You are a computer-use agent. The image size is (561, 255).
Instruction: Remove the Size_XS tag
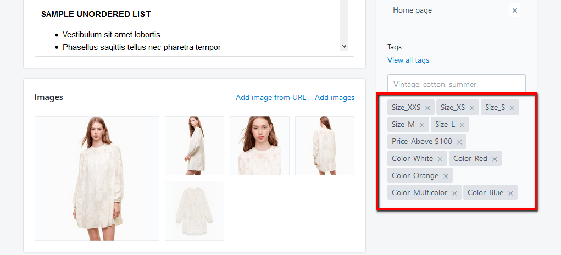coord(471,108)
